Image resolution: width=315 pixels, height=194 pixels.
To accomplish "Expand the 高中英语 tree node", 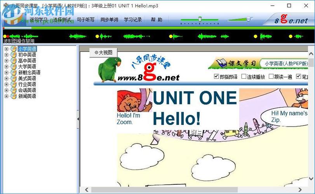I will [7, 61].
